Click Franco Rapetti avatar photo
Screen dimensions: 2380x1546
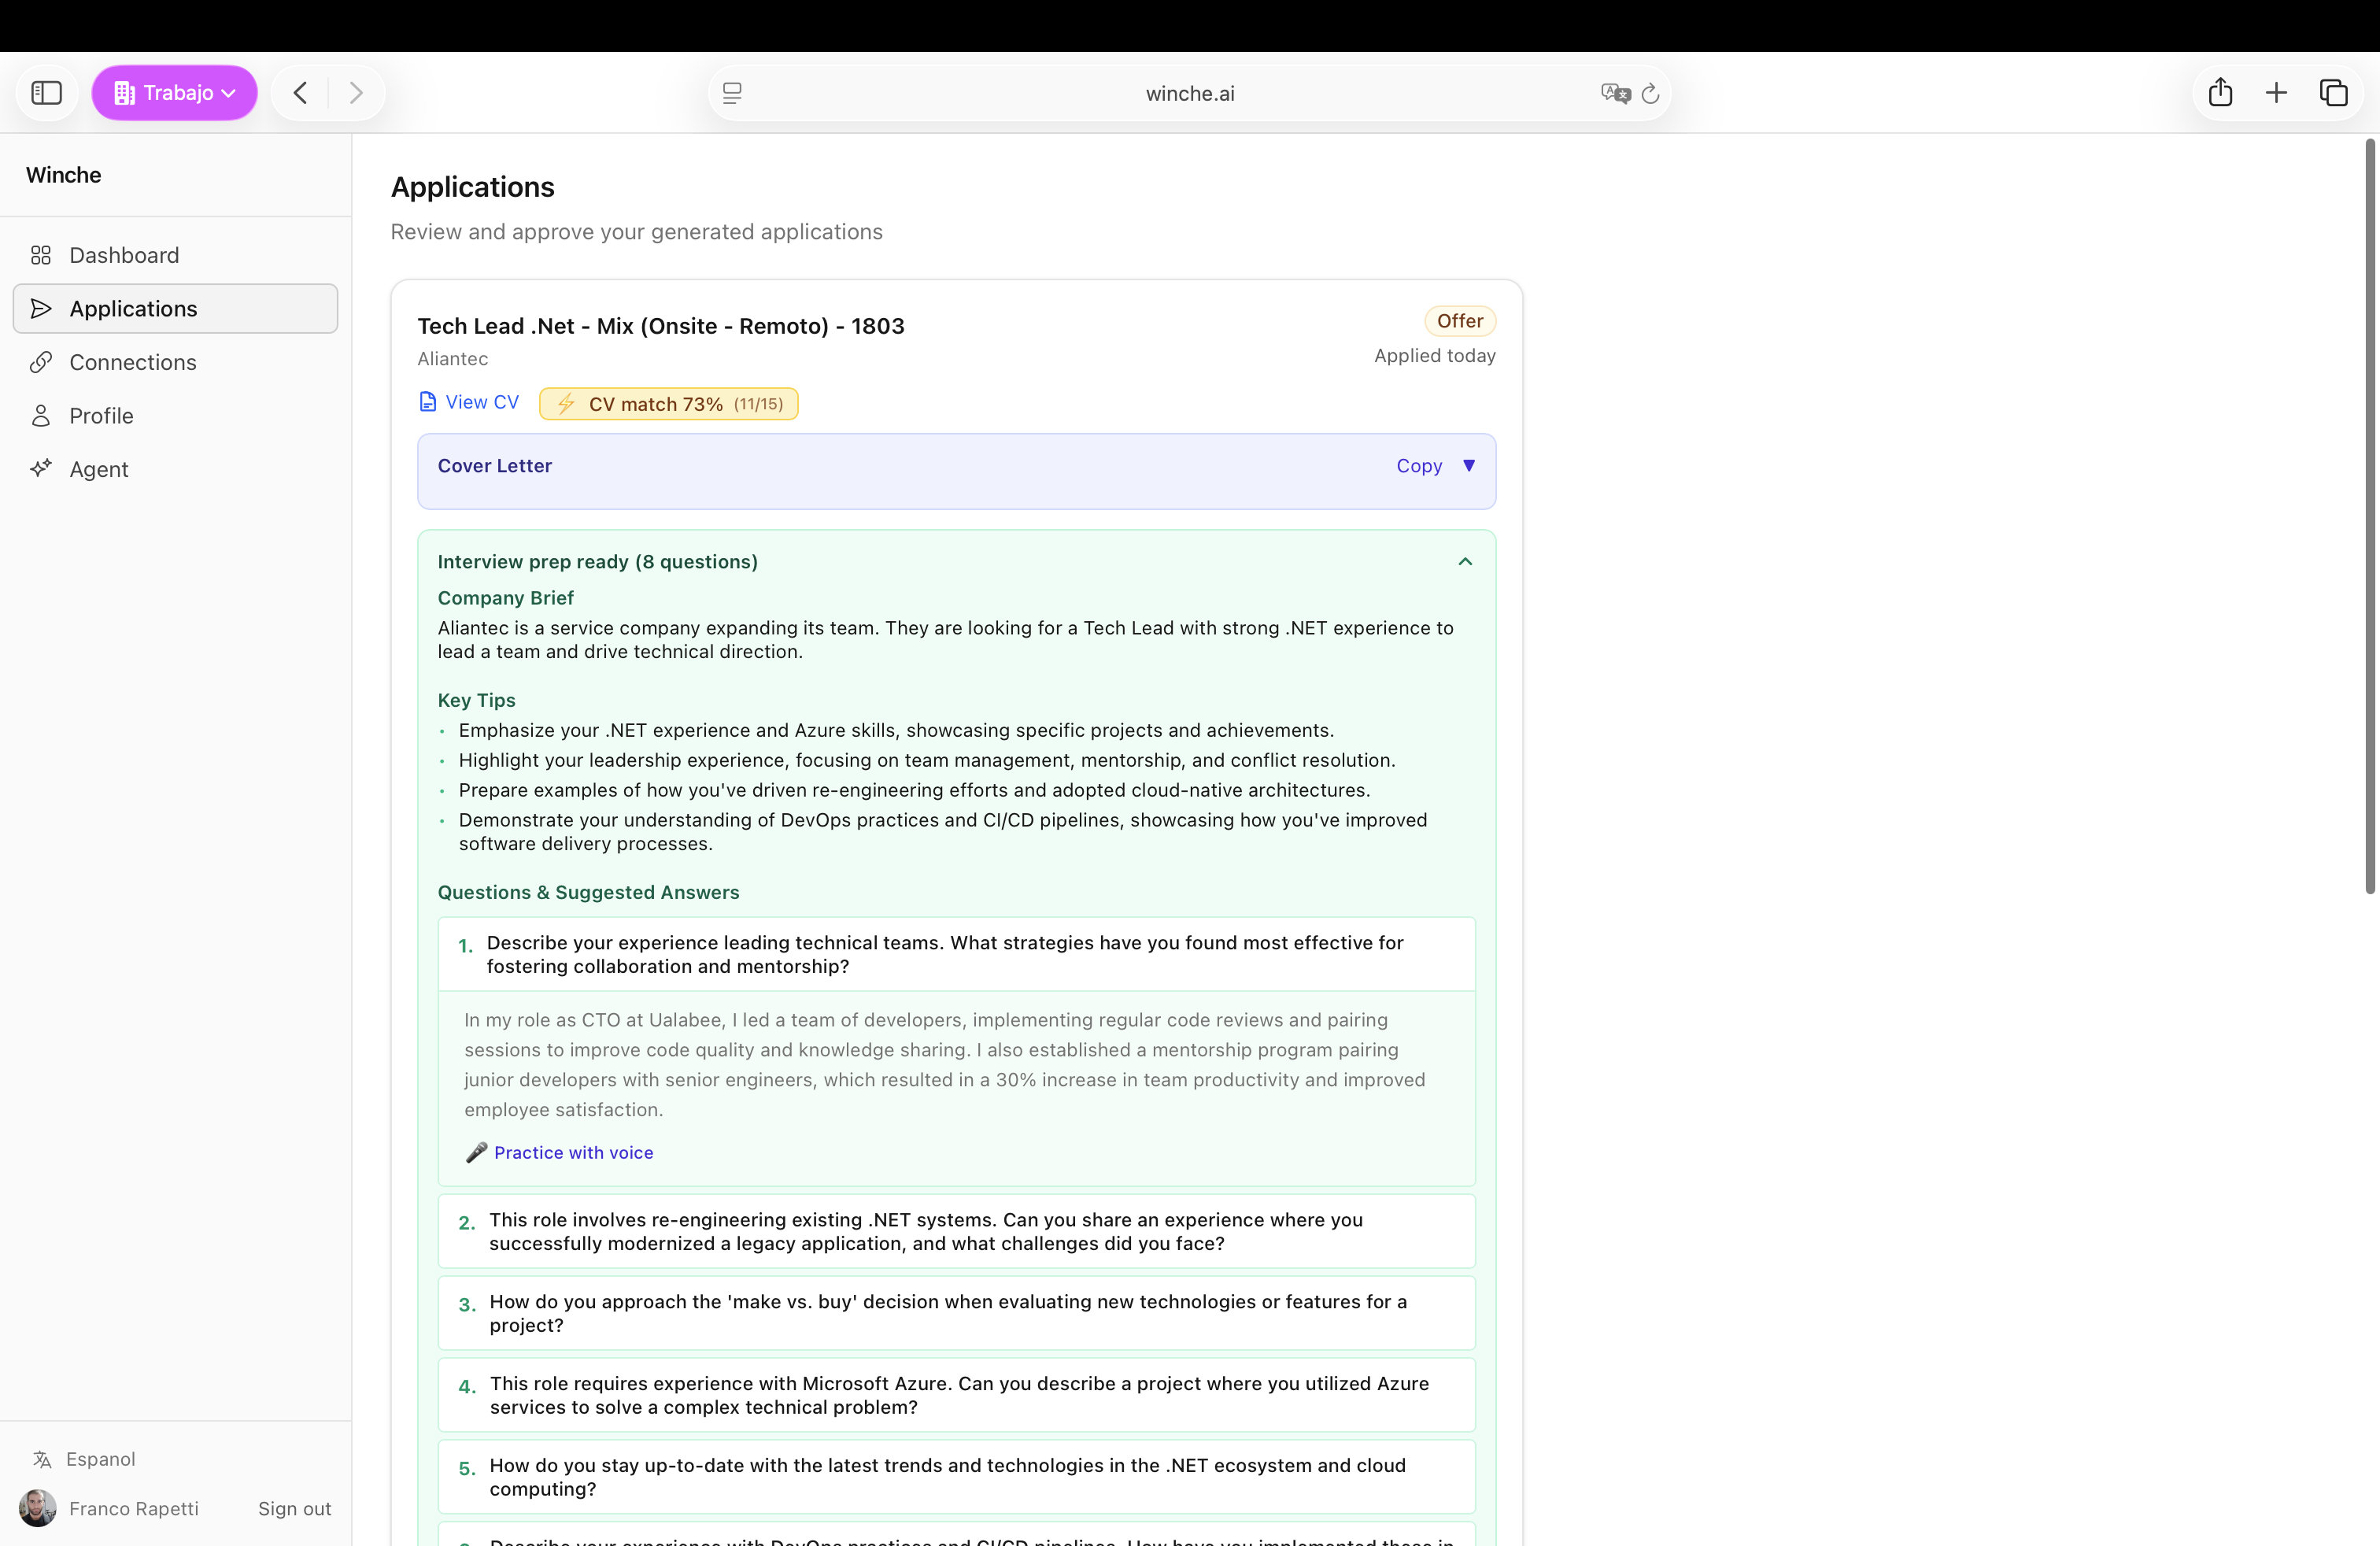point(38,1508)
